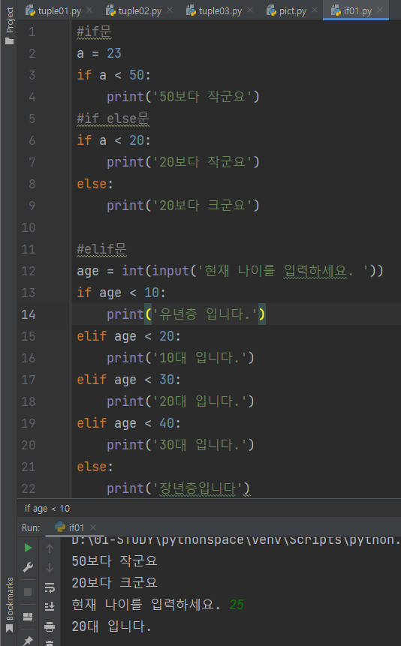Open the Project tool window
The height and width of the screenshot is (646, 401).
pos(9,26)
